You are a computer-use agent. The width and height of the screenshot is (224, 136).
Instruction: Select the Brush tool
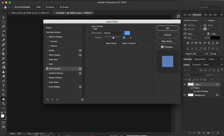coord(3,49)
